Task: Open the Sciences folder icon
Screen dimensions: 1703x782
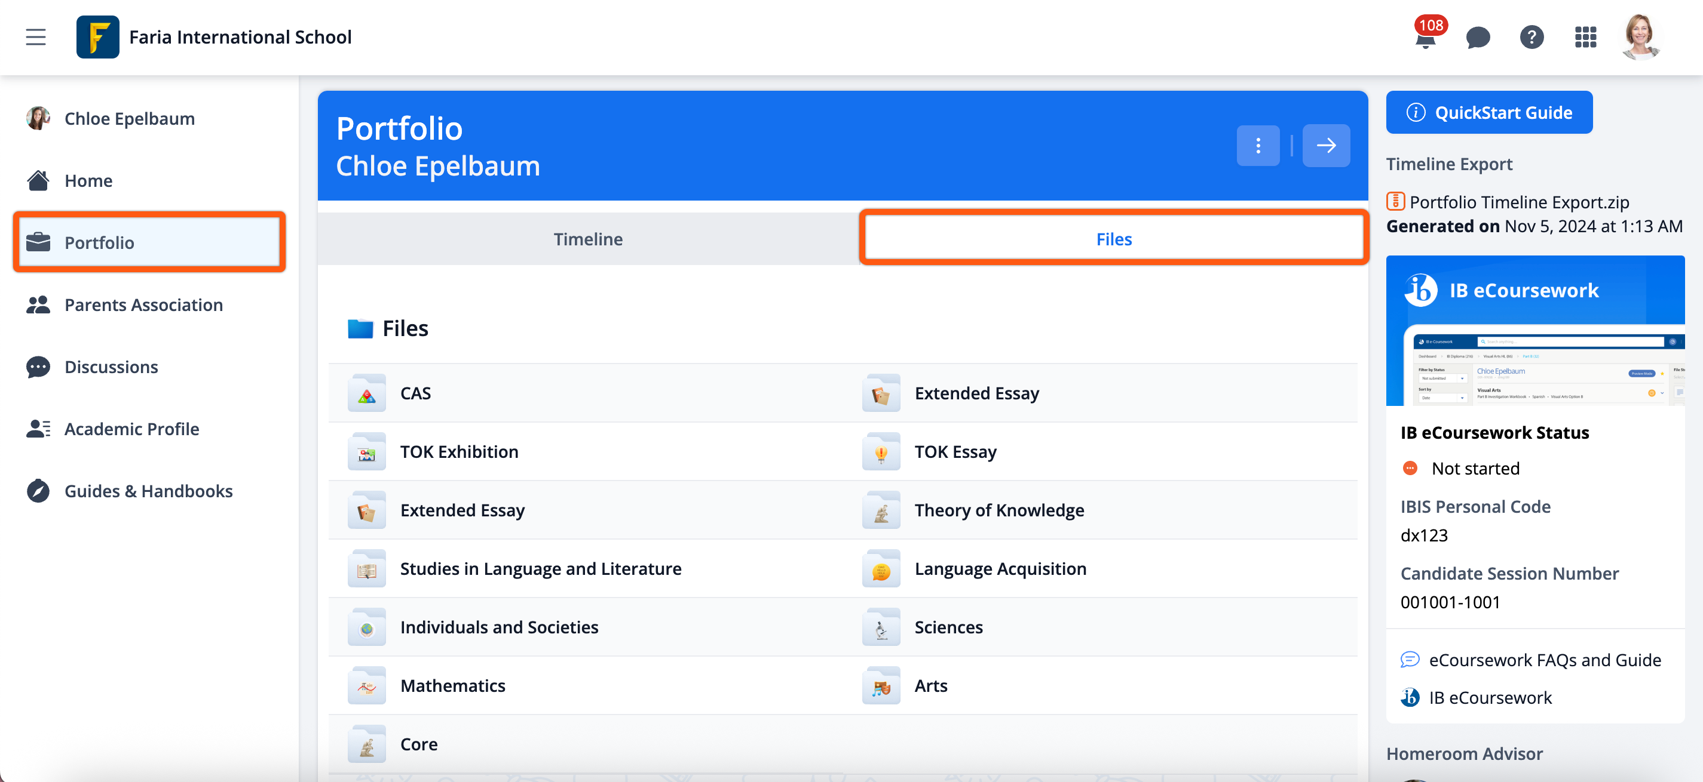Action: [x=881, y=627]
